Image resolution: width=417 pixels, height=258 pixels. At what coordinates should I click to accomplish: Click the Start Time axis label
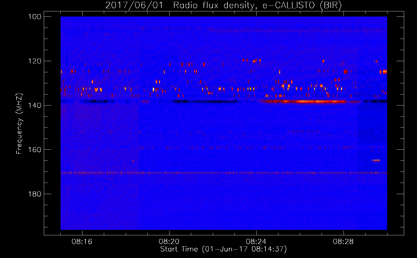point(223,249)
